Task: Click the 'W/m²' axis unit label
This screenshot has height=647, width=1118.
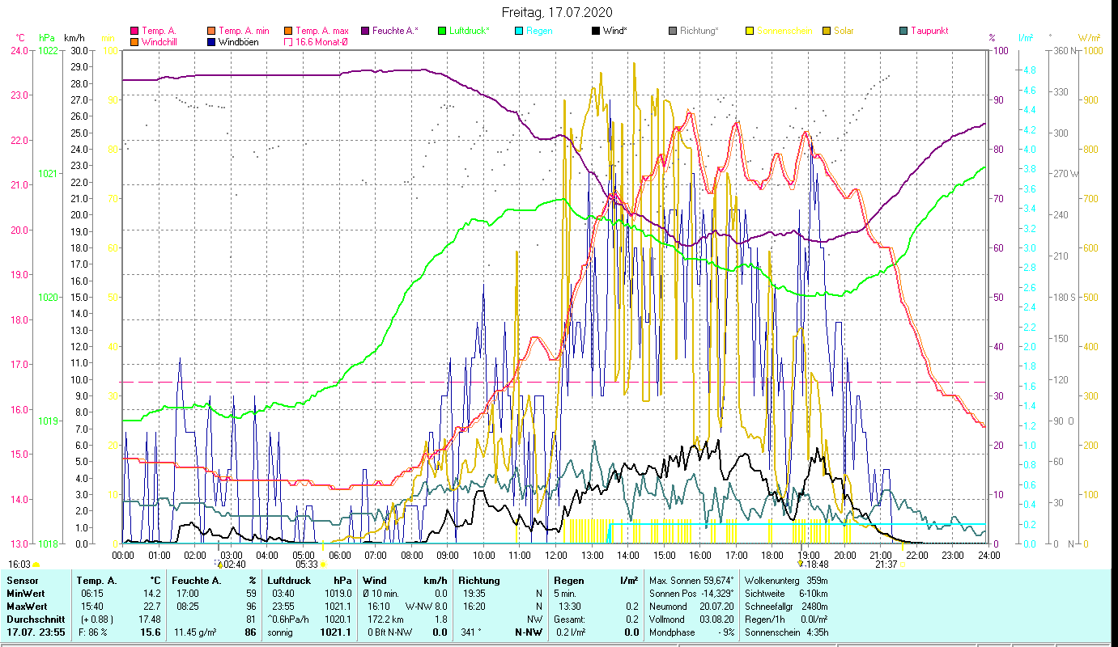Action: point(1090,38)
